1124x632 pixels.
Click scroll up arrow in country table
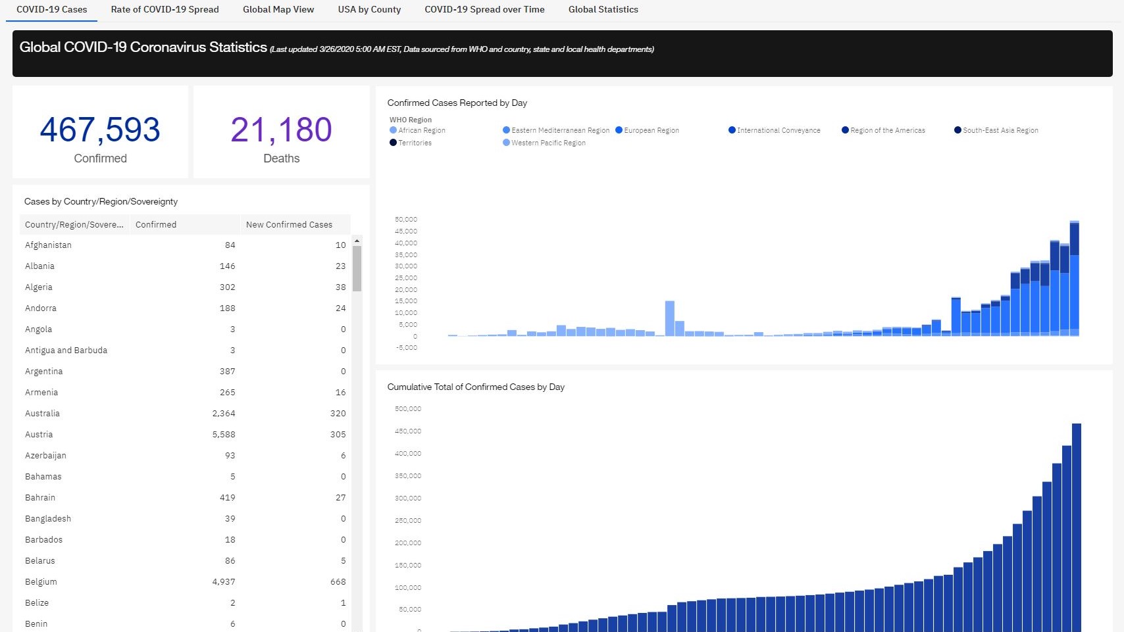tap(357, 241)
